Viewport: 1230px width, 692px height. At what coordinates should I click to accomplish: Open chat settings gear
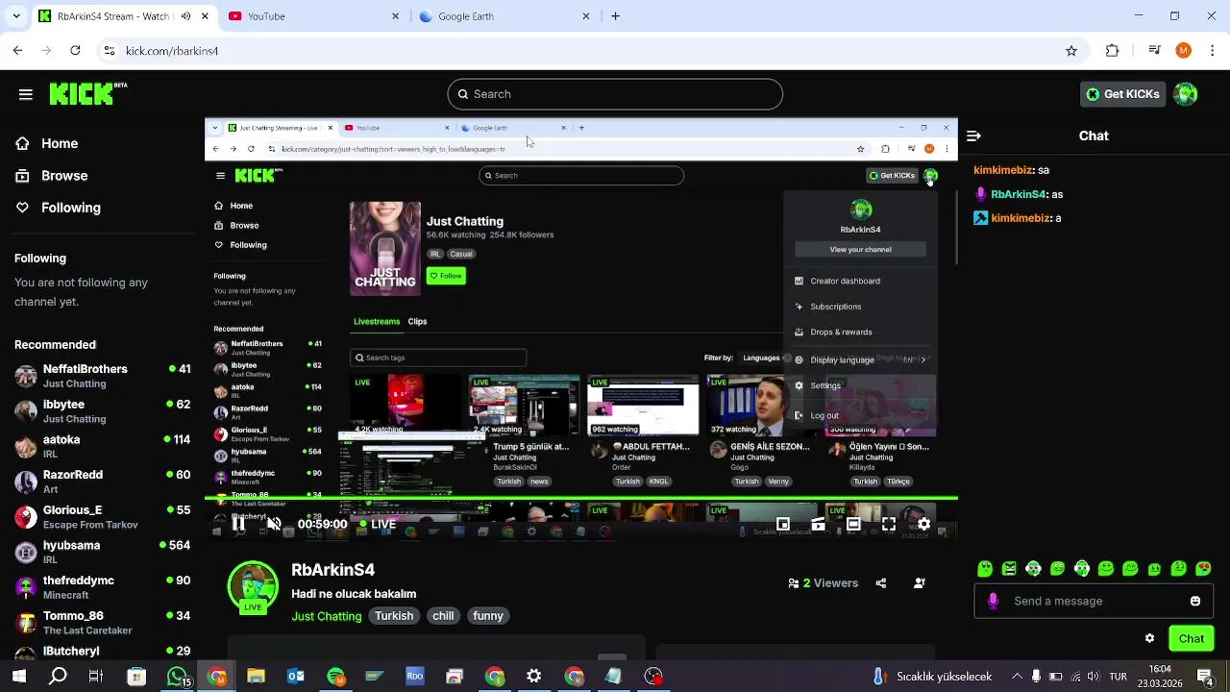pos(1149,638)
